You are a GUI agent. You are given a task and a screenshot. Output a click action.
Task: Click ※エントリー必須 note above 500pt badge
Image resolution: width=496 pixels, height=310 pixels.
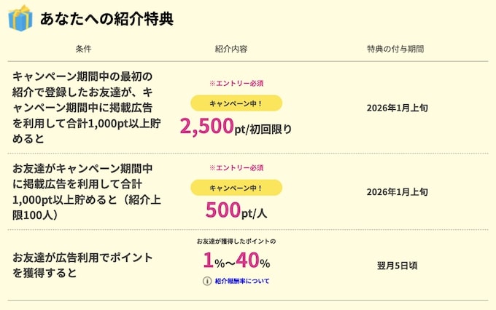point(236,168)
